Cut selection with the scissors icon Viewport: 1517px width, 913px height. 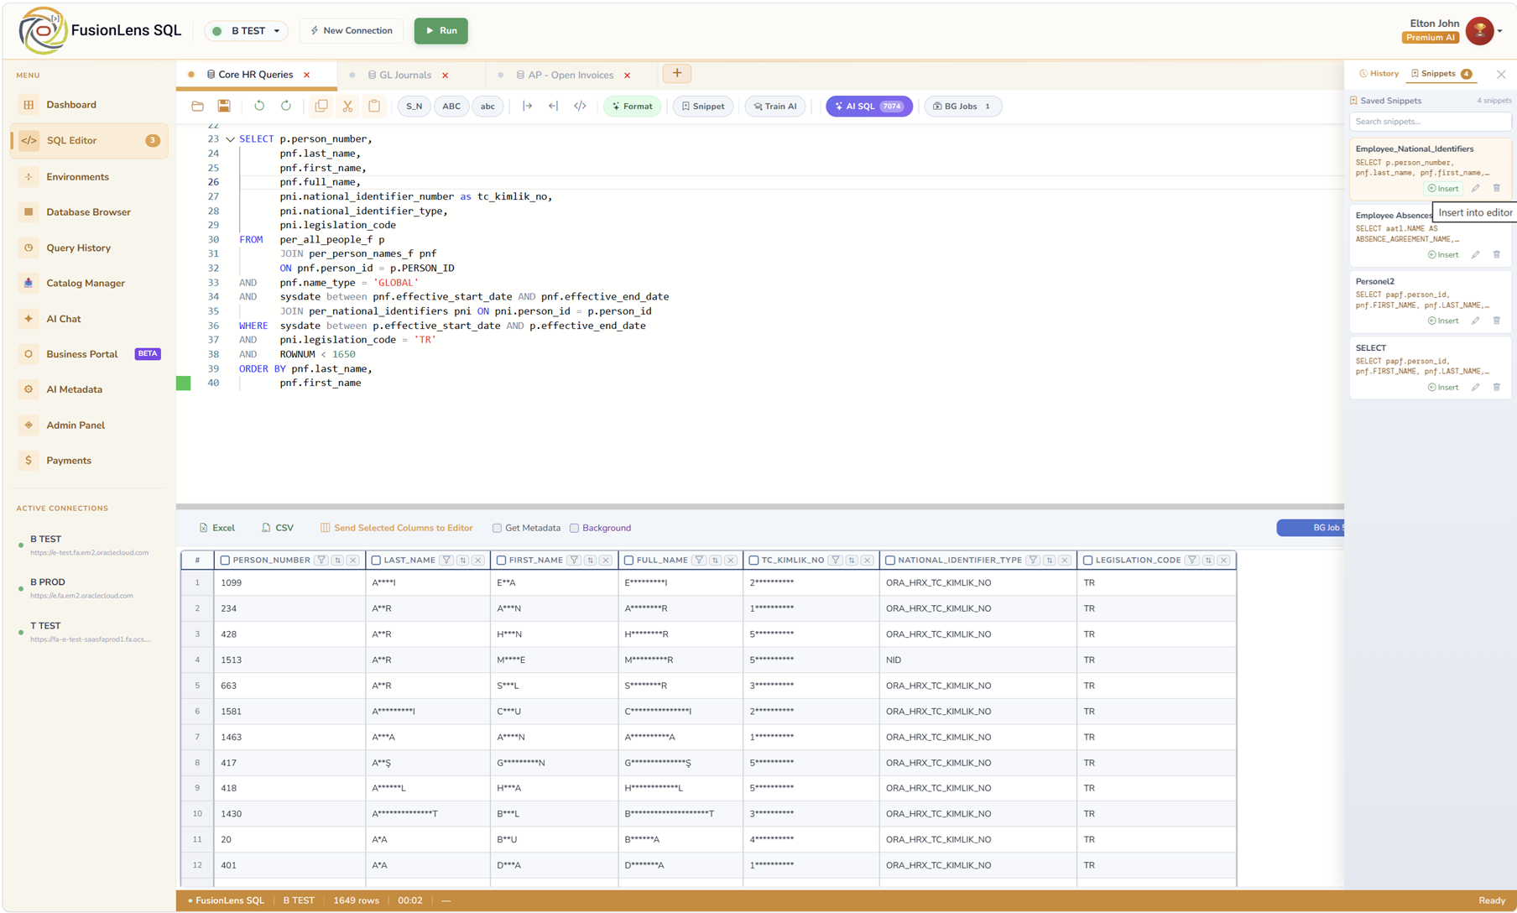pyautogui.click(x=347, y=107)
